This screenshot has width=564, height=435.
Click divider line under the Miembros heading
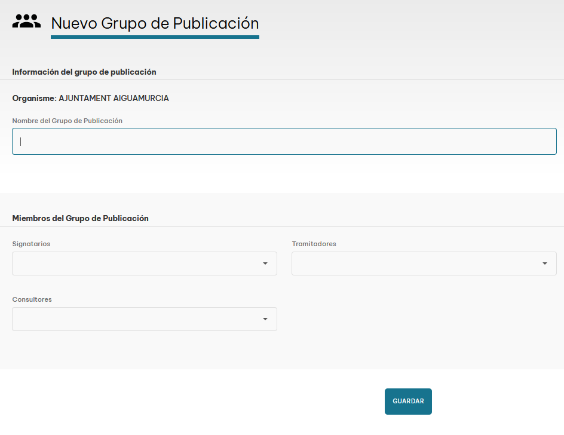click(x=282, y=226)
